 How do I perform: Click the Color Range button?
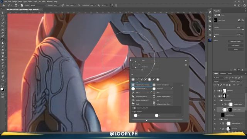pyautogui.click(x=236, y=46)
